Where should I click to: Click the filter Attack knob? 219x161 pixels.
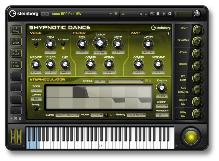coord(90,64)
